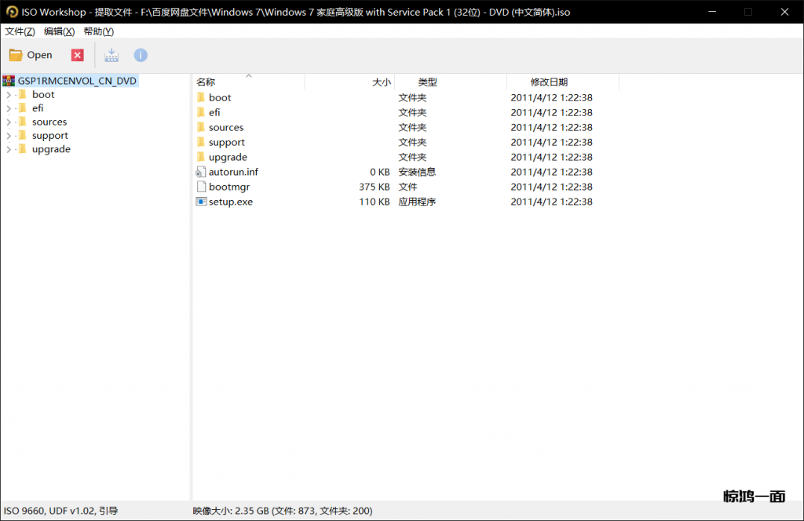
Task: Click the red X close-image toolbar icon
Action: point(77,55)
